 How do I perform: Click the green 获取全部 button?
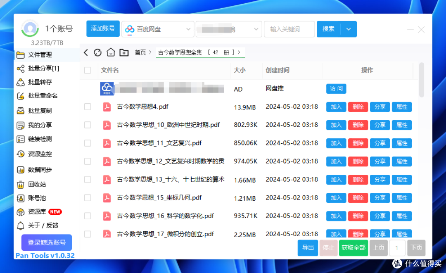[353, 248]
